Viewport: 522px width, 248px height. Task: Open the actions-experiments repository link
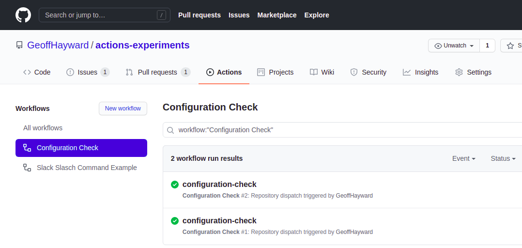click(142, 45)
